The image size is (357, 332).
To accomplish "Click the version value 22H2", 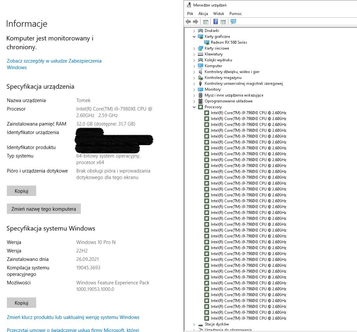I will [x=82, y=251].
